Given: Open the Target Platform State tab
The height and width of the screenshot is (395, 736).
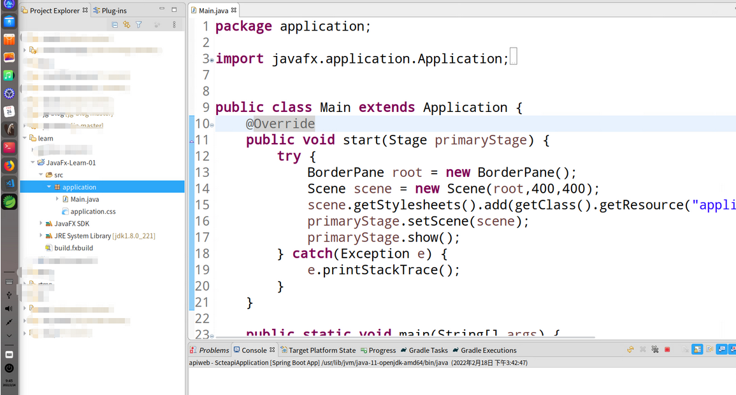Looking at the screenshot, I should pyautogui.click(x=318, y=350).
